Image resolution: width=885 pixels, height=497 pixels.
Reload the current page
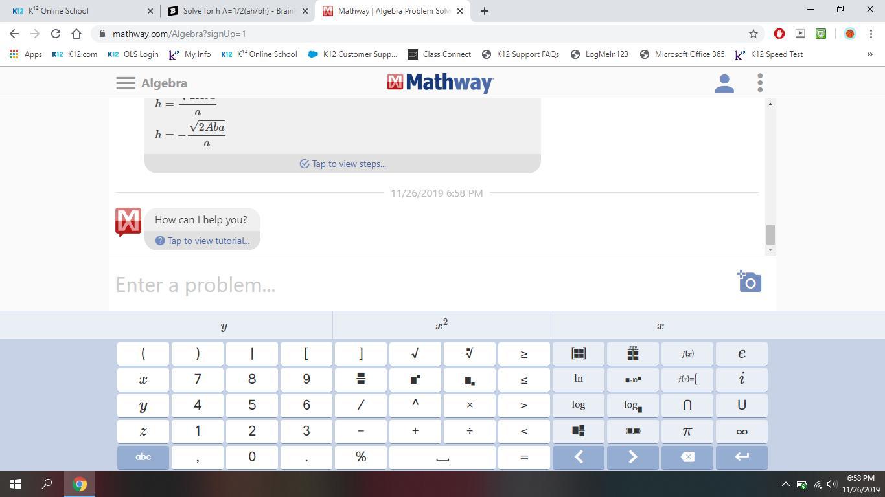(x=56, y=34)
